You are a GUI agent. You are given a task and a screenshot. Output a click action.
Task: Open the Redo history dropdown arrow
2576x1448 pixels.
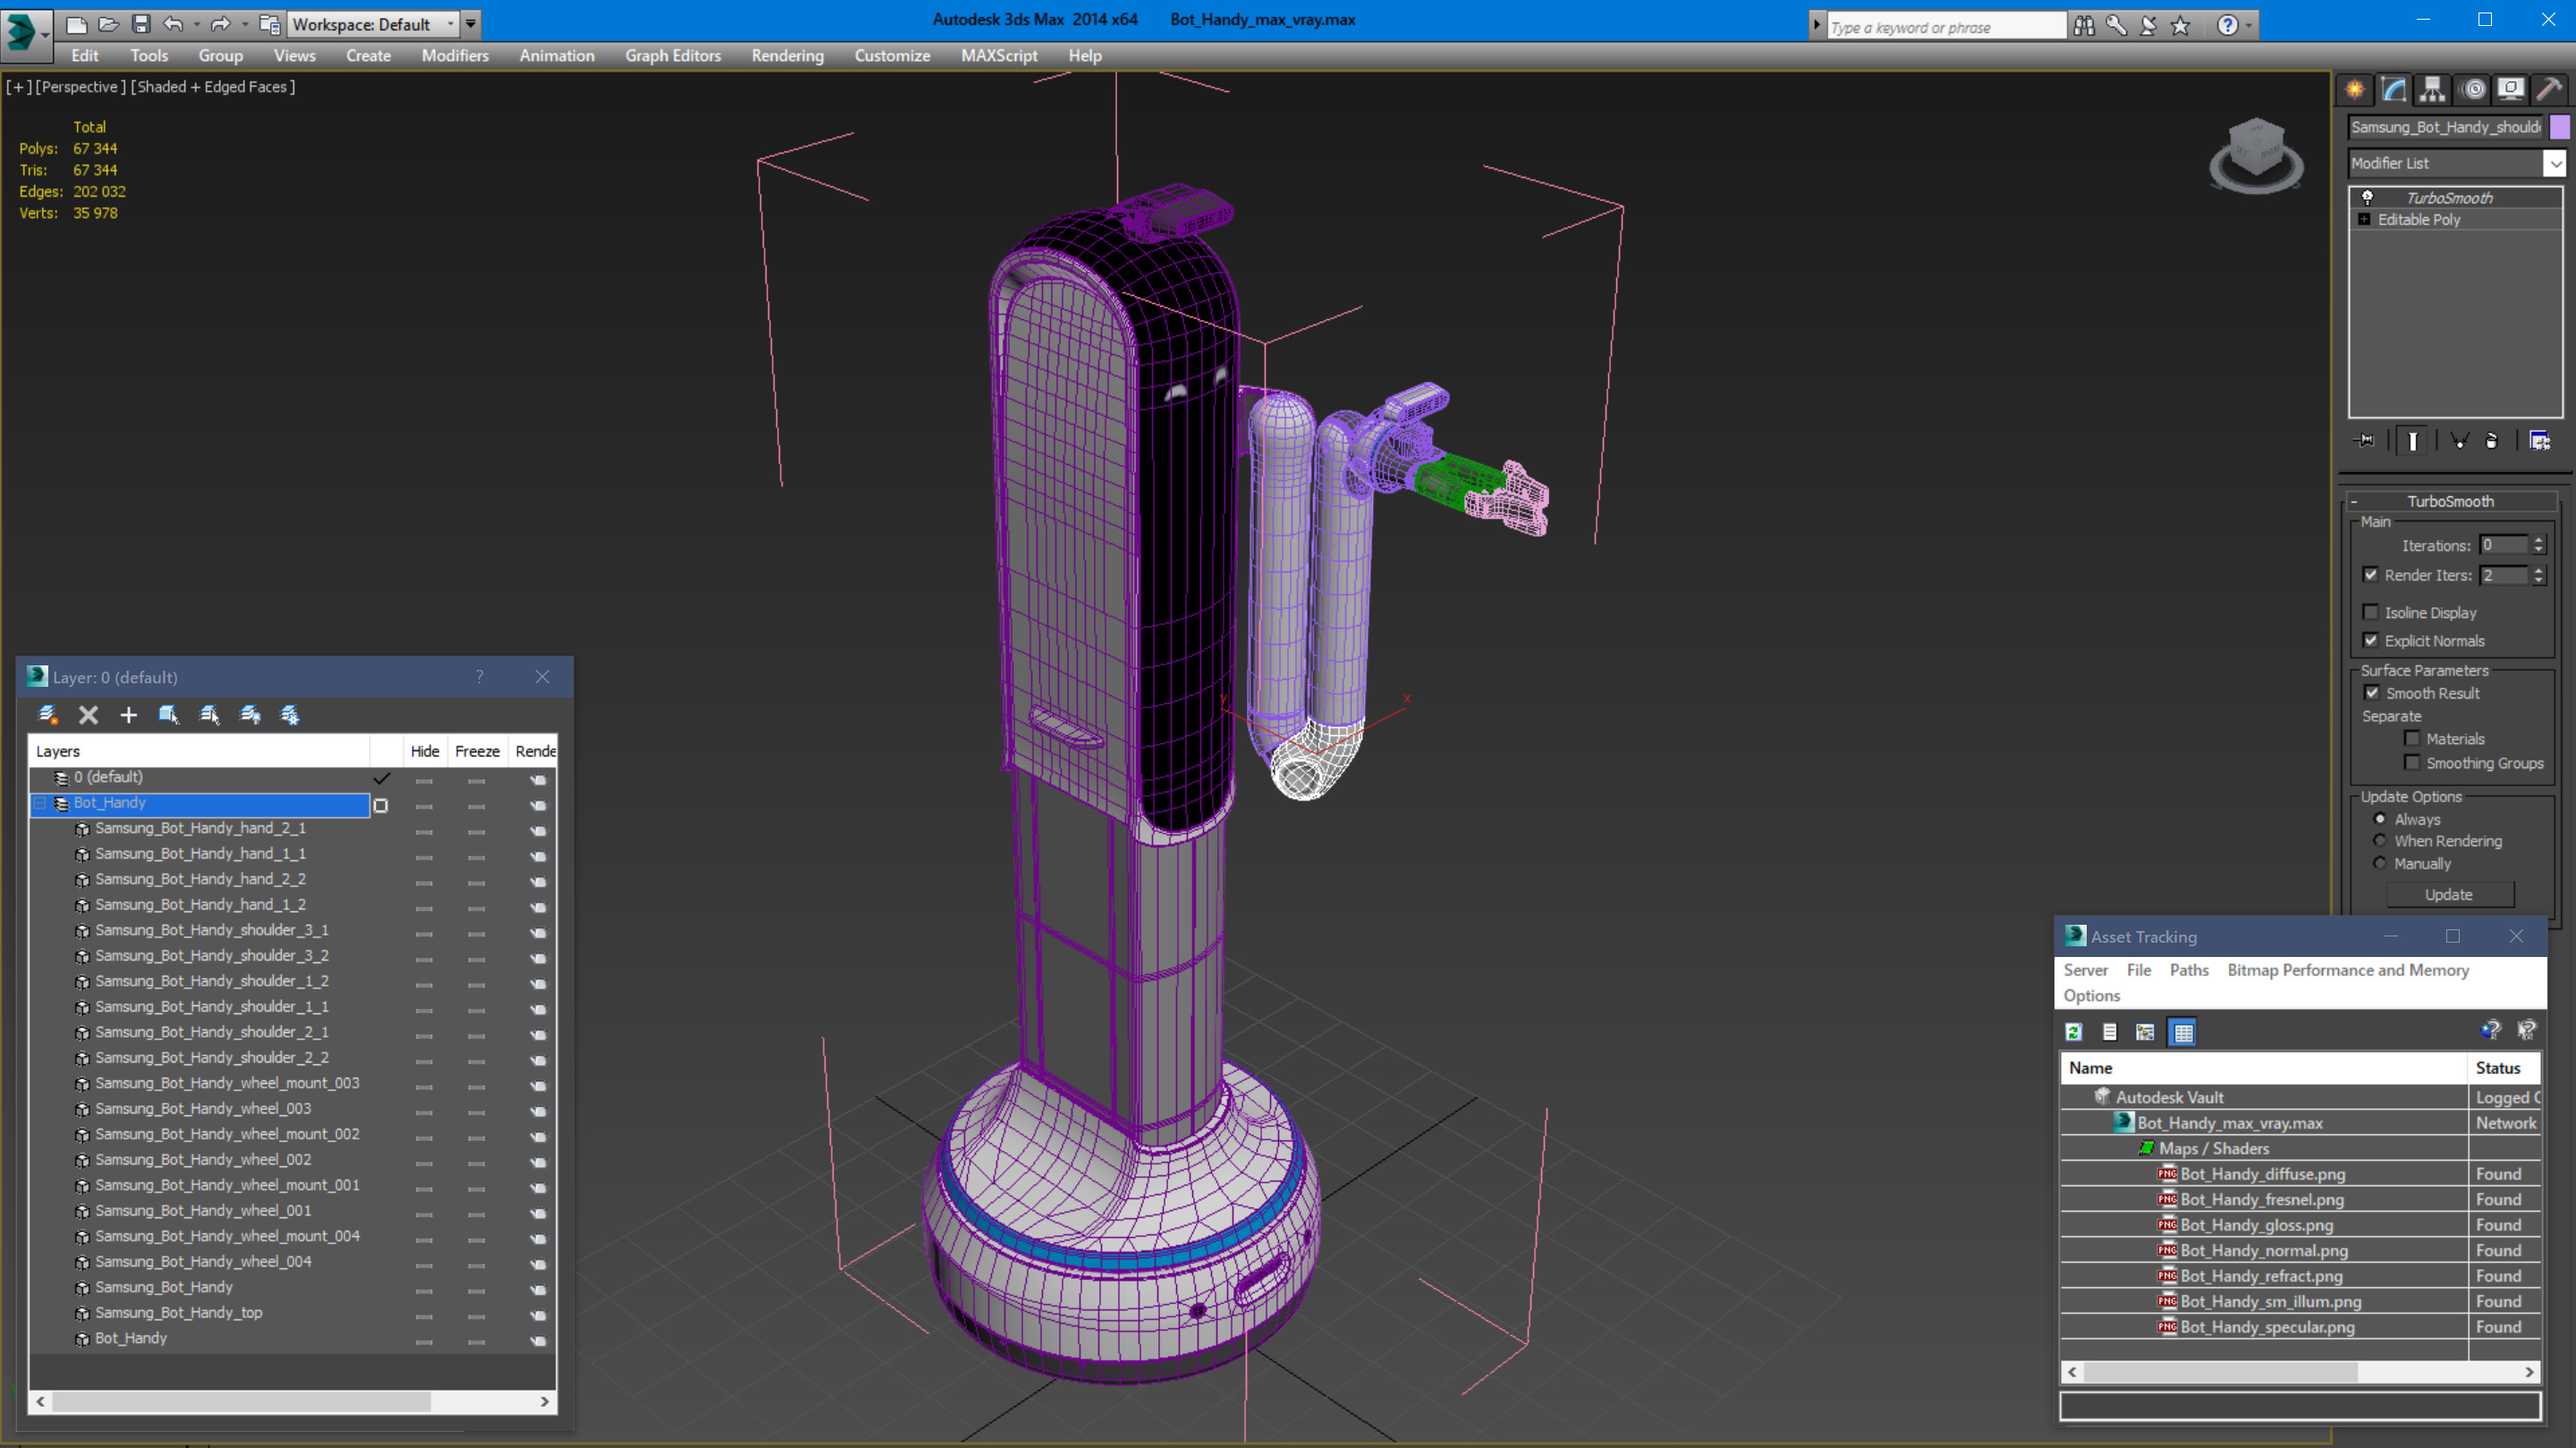pyautogui.click(x=245, y=24)
